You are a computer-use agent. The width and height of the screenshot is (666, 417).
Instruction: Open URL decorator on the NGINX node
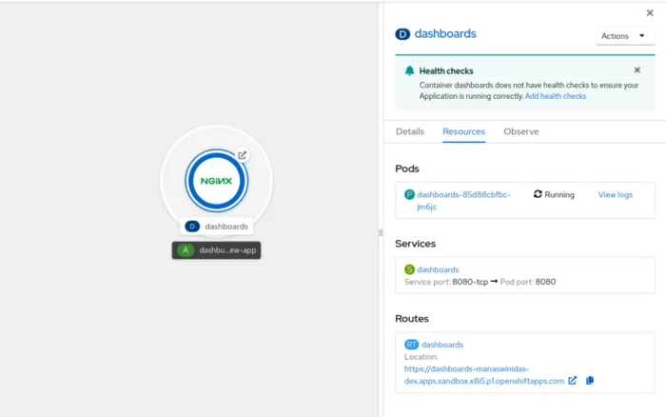(242, 155)
